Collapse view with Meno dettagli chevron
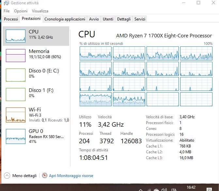 [7, 176]
